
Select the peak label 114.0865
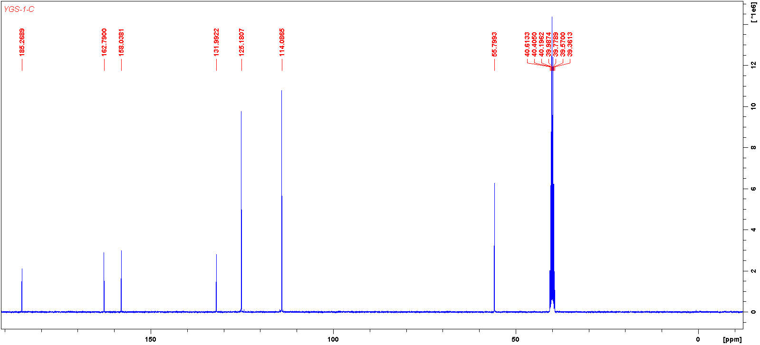[282, 42]
